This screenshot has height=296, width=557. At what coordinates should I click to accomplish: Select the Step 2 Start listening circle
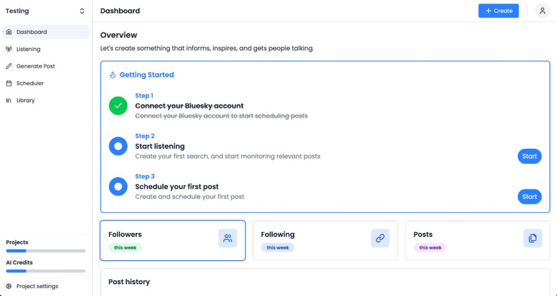(118, 146)
